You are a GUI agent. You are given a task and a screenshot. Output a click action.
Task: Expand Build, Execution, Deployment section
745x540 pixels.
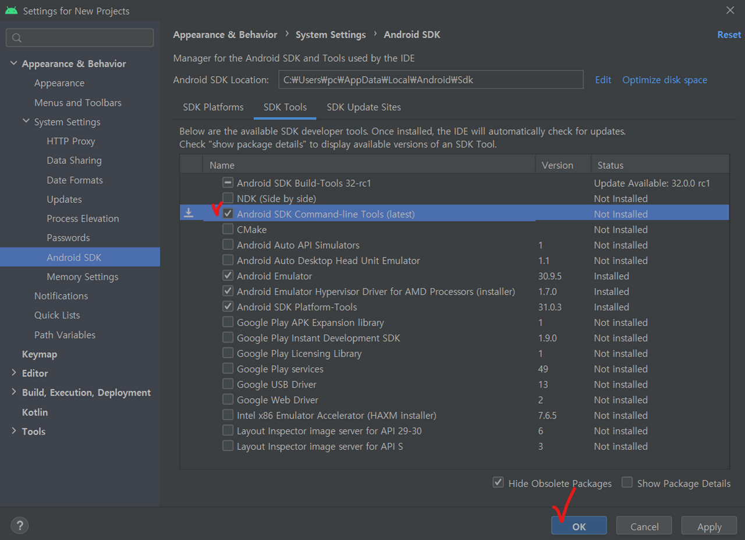(14, 392)
